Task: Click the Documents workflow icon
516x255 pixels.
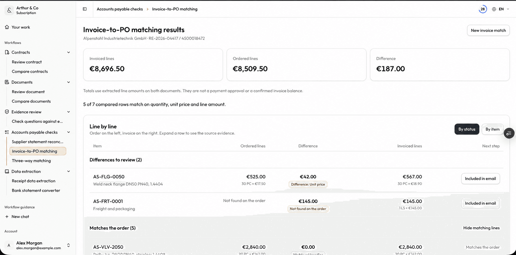Action: 7,82
